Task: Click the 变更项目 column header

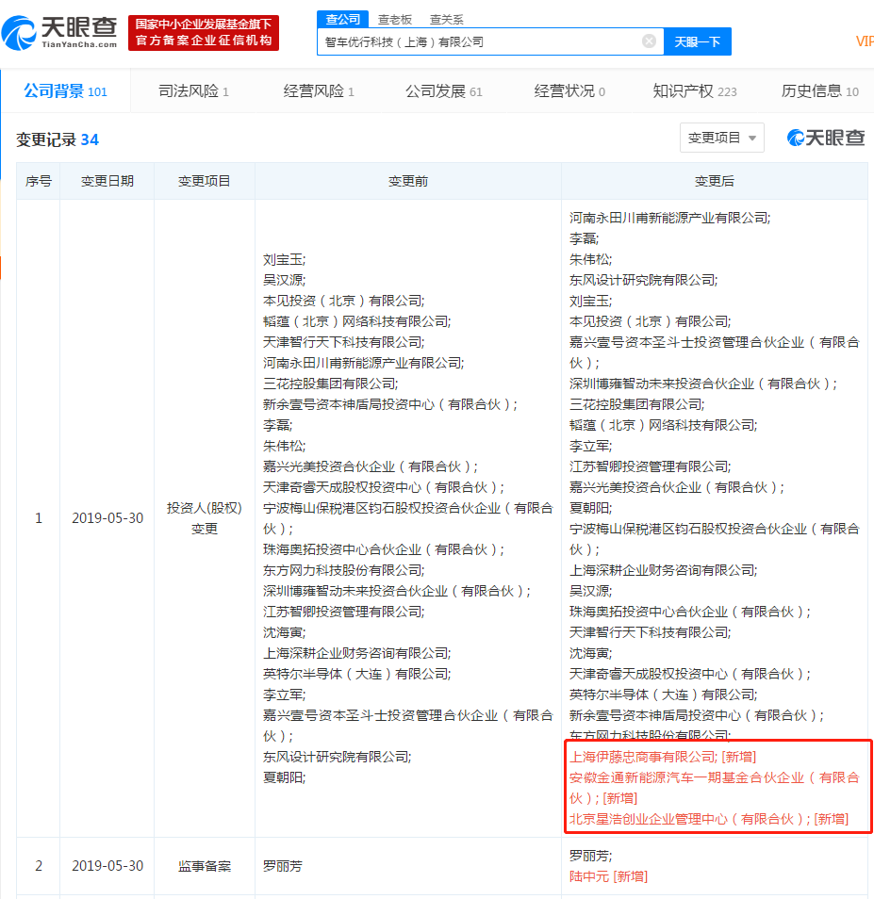Action: [x=205, y=181]
